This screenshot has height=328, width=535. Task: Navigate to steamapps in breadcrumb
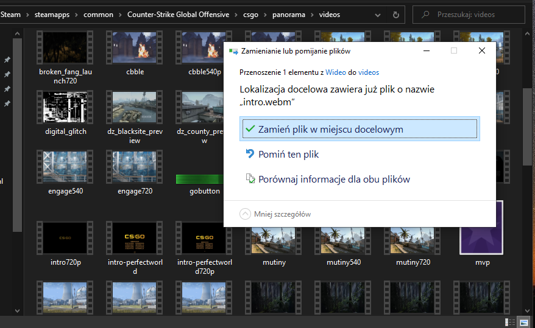click(52, 15)
